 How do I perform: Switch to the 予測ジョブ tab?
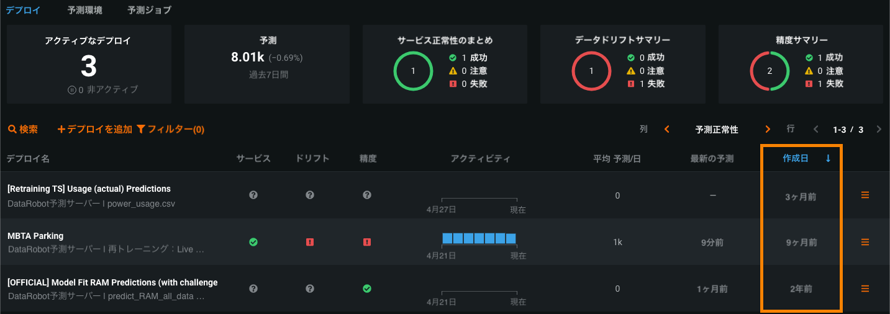[149, 11]
